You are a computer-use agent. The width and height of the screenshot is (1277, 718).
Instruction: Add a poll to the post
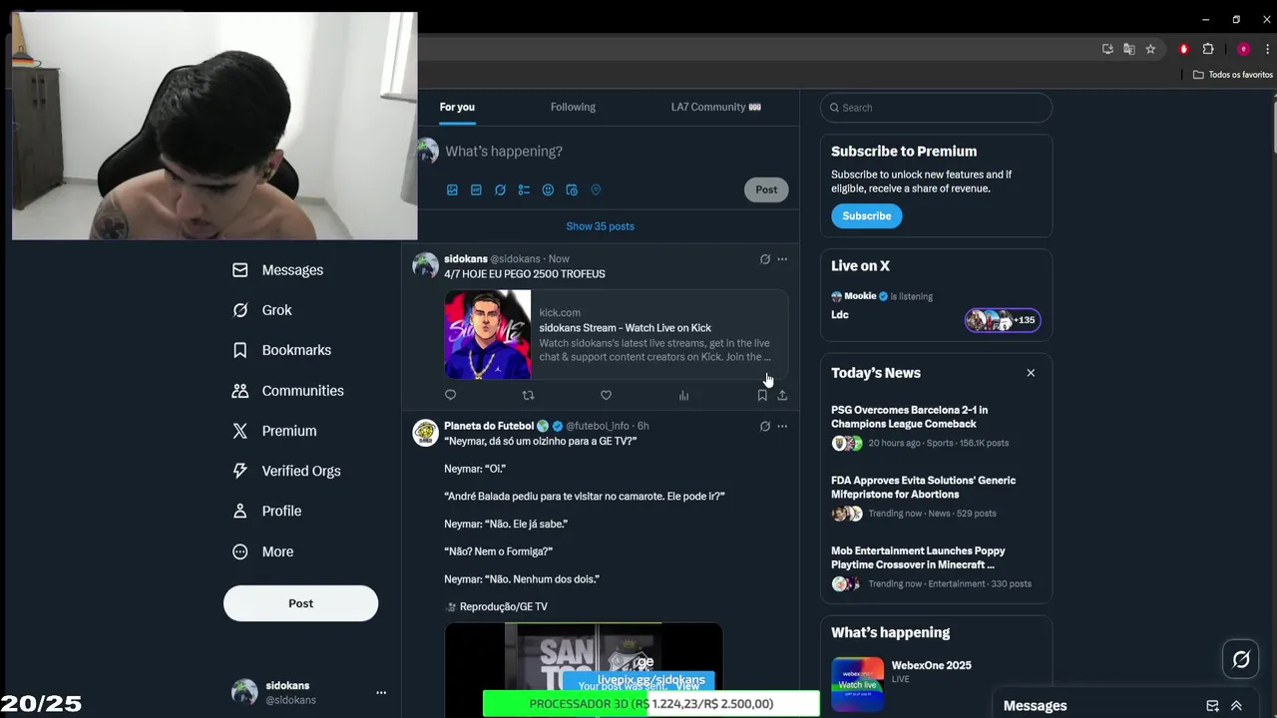tap(524, 189)
